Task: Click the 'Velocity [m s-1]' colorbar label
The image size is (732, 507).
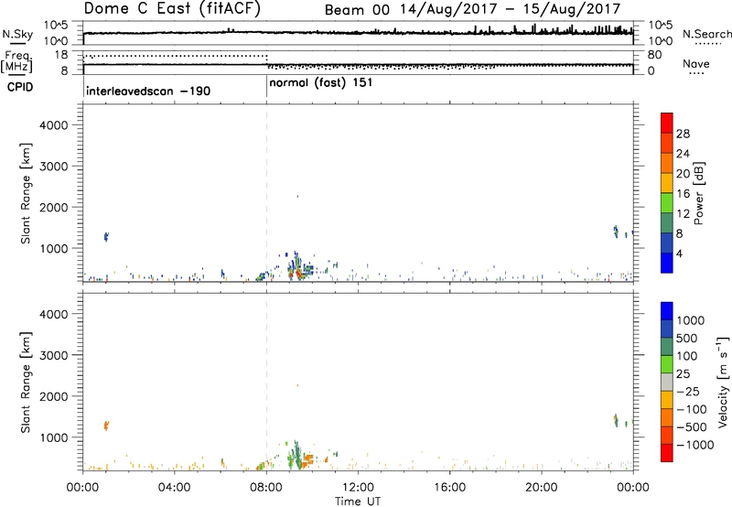Action: pyautogui.click(x=723, y=382)
